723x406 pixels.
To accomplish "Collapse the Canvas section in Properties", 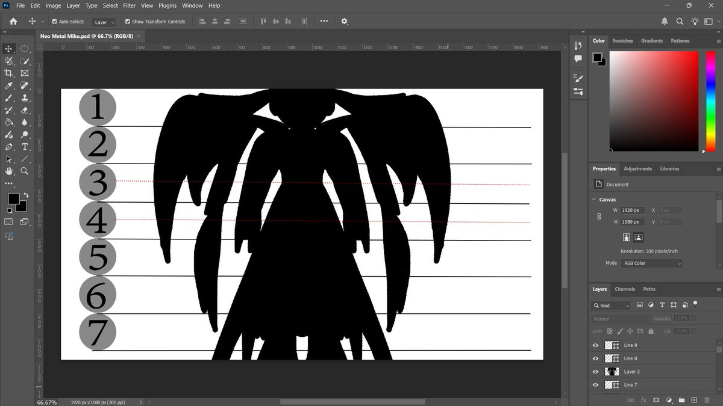I will pos(593,199).
